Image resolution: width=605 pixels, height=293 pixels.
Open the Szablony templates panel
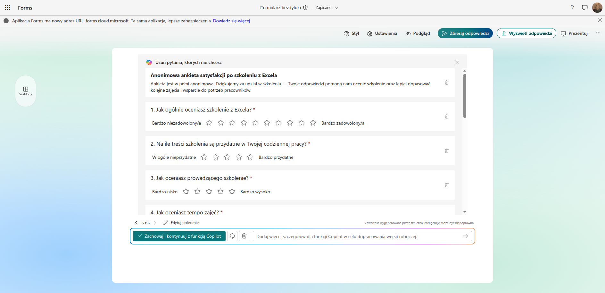pyautogui.click(x=26, y=91)
